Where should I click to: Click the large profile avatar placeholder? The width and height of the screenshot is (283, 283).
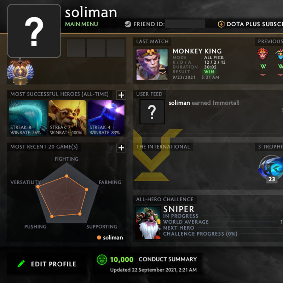(34, 31)
